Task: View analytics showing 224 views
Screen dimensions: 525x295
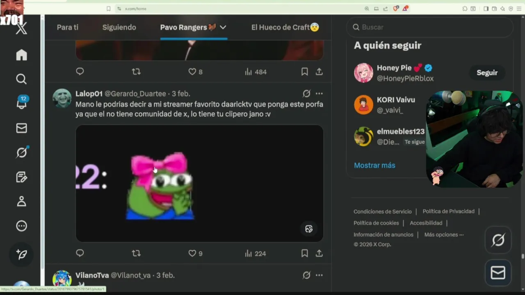Action: (255, 254)
